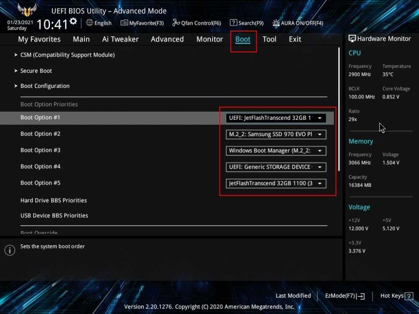Toggle AURA ON/OFF lighting

click(276, 23)
